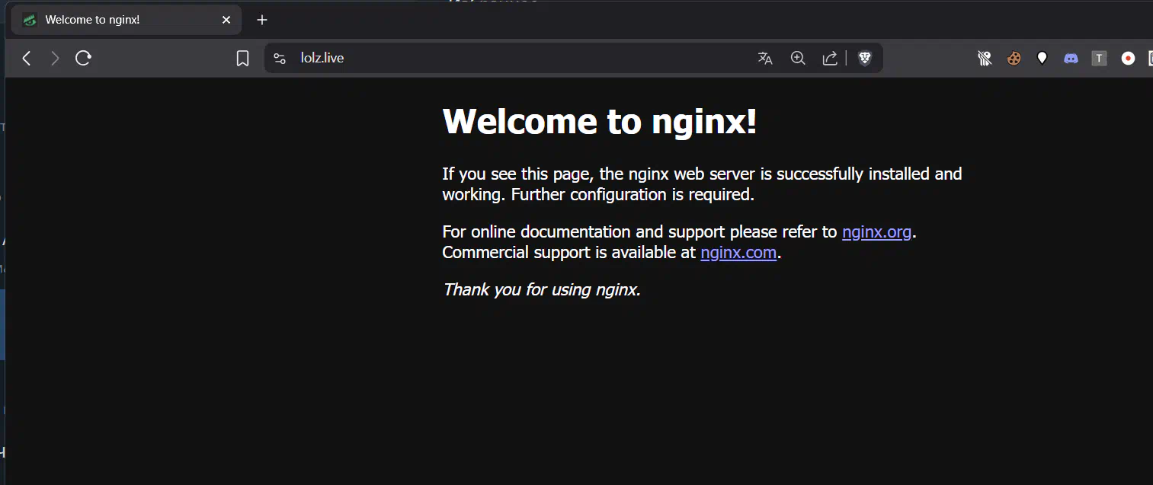Open the cookie extension
Screen dimensions: 1153x485
click(x=1014, y=58)
